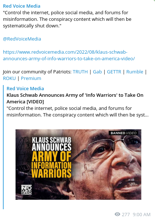
Task: Open the Klaus Schwab article preview title
Action: (x=75, y=99)
